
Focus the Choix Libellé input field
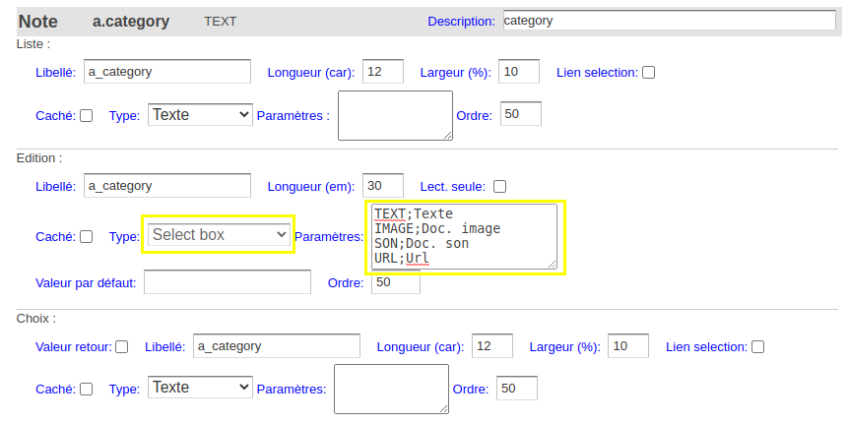tap(277, 345)
